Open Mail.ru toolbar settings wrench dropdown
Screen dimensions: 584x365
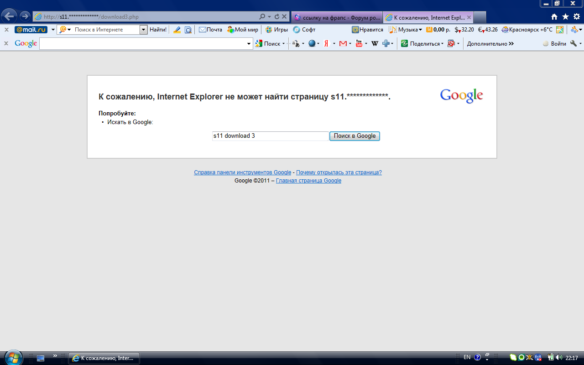(576, 30)
